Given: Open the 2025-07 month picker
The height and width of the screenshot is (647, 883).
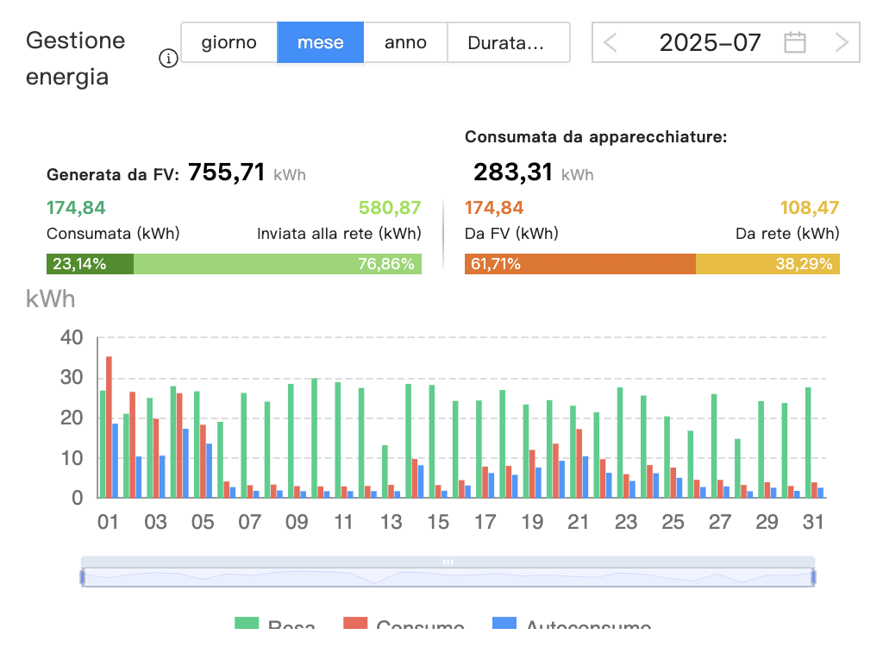Looking at the screenshot, I should pyautogui.click(x=710, y=42).
